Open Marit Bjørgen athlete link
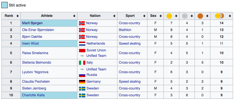This screenshot has width=242, height=99. (x=32, y=23)
